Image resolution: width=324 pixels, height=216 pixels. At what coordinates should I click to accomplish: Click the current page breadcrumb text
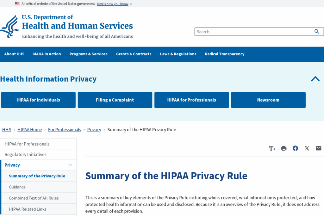(141, 130)
